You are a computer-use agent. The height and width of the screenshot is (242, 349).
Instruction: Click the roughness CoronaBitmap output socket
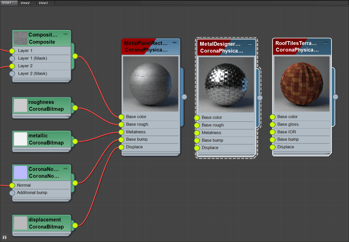pyautogui.click(x=75, y=107)
